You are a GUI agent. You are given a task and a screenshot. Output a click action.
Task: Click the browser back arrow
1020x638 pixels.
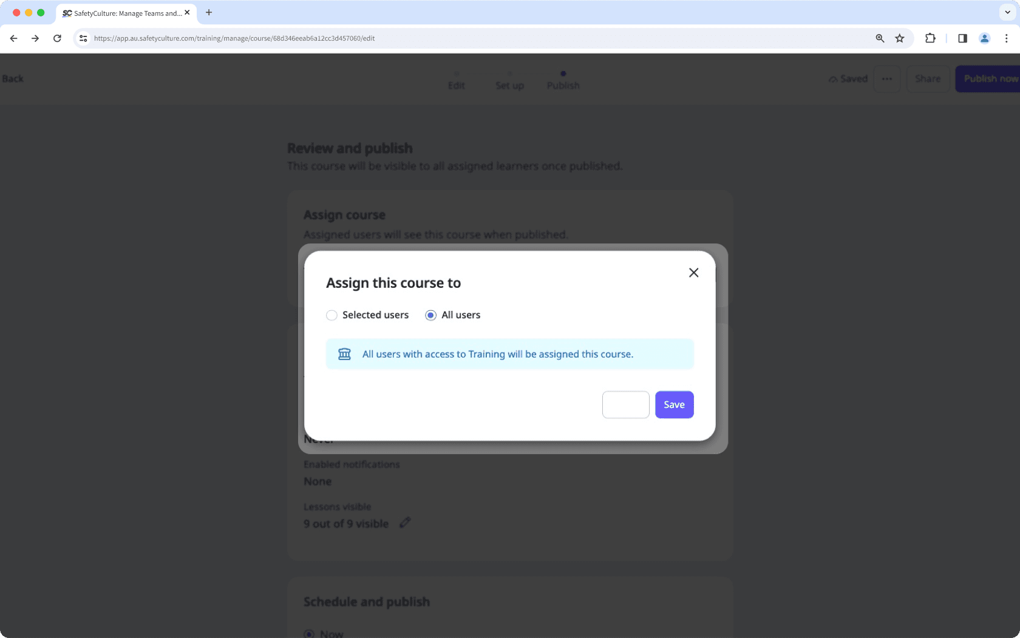[x=13, y=38]
